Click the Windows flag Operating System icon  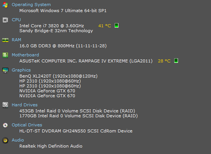5,5
